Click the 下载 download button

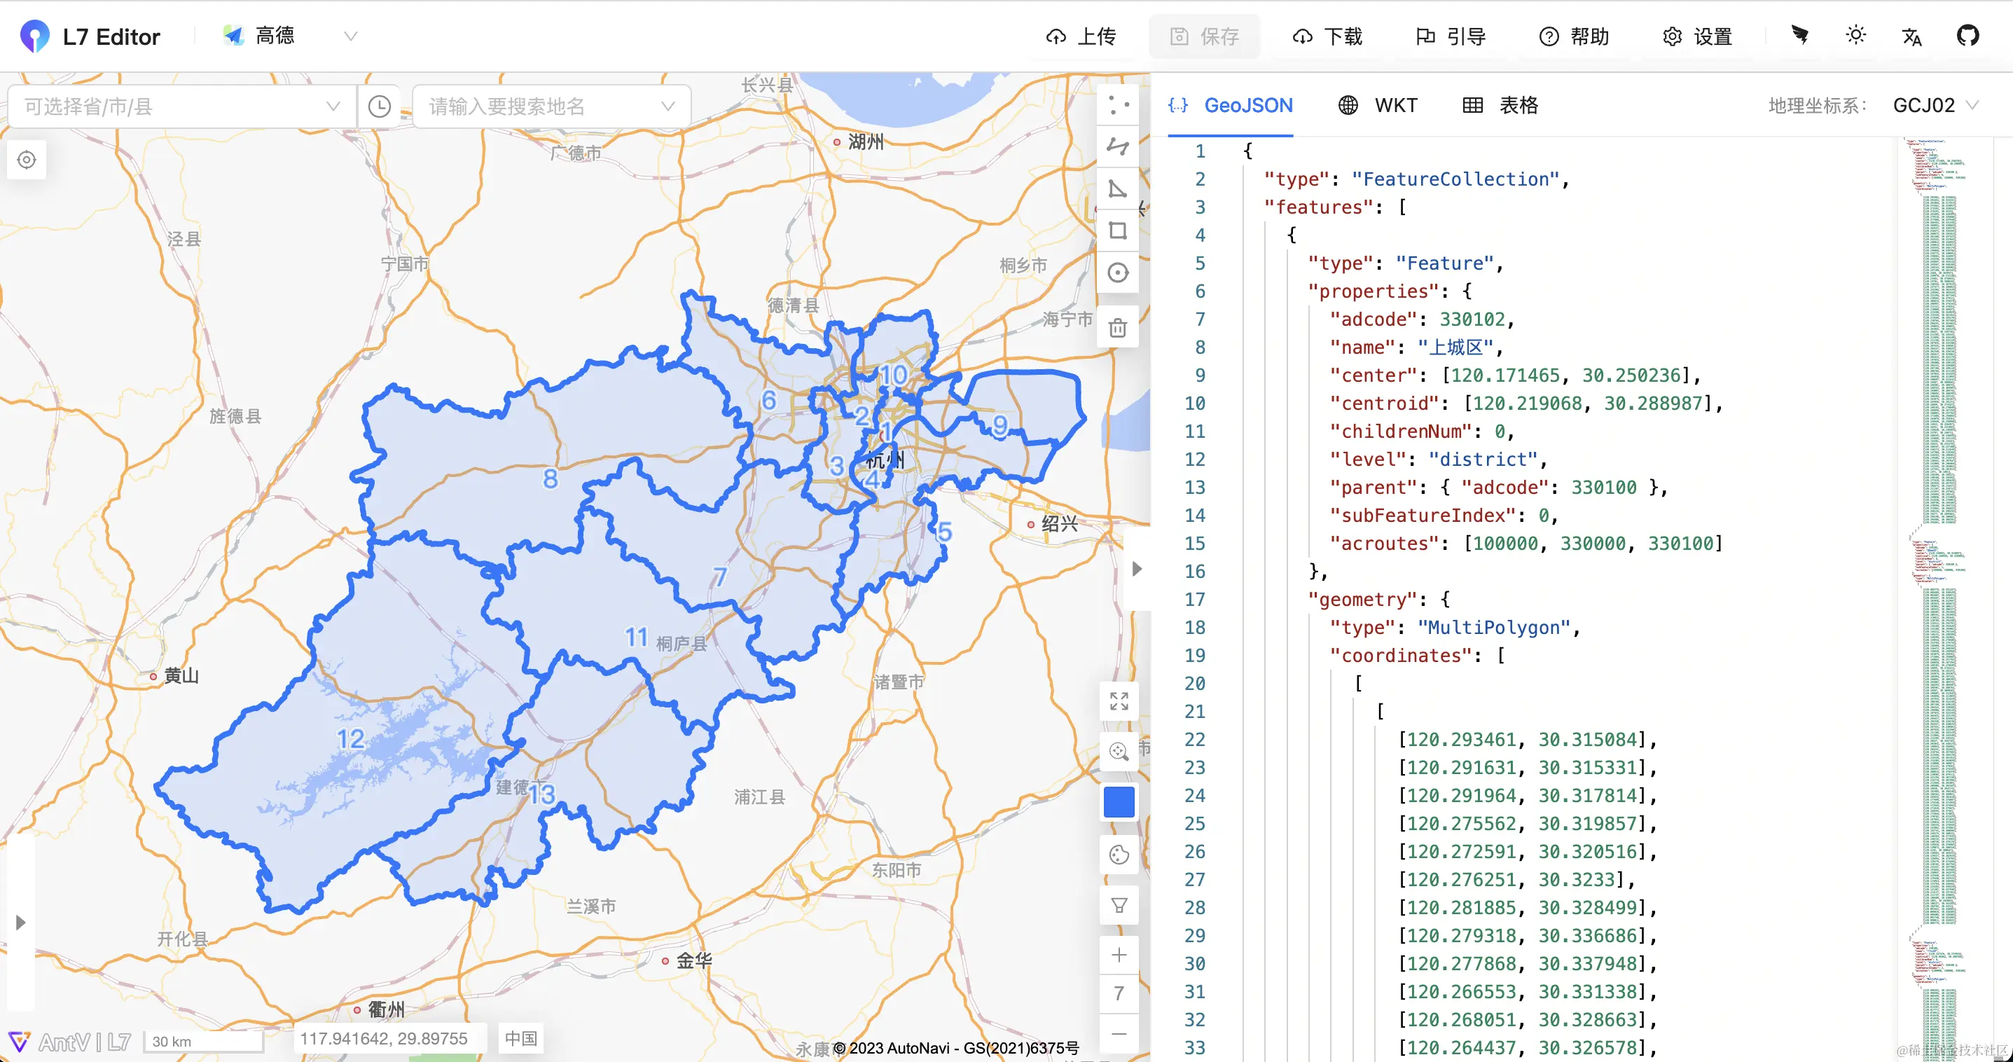click(x=1328, y=36)
